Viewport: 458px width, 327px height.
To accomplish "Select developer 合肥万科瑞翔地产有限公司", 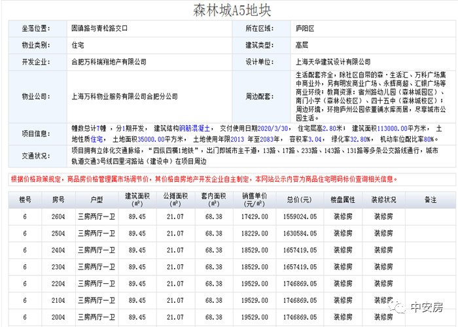I will click(109, 62).
